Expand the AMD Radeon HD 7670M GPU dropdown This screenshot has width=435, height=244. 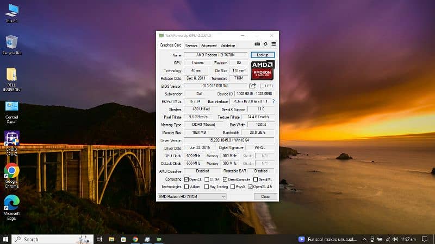191,196
